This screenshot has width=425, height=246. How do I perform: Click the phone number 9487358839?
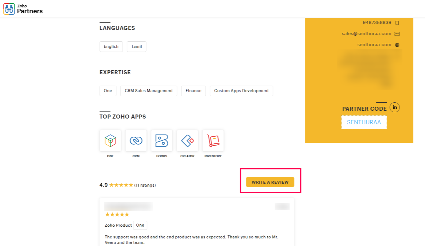[377, 22]
